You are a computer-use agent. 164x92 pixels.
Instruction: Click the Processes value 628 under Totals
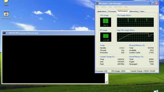(x=123, y=53)
